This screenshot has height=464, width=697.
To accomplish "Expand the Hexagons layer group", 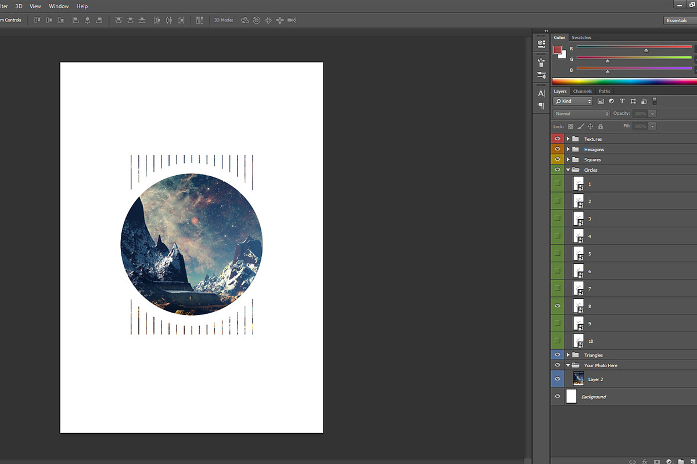I will 568,150.
